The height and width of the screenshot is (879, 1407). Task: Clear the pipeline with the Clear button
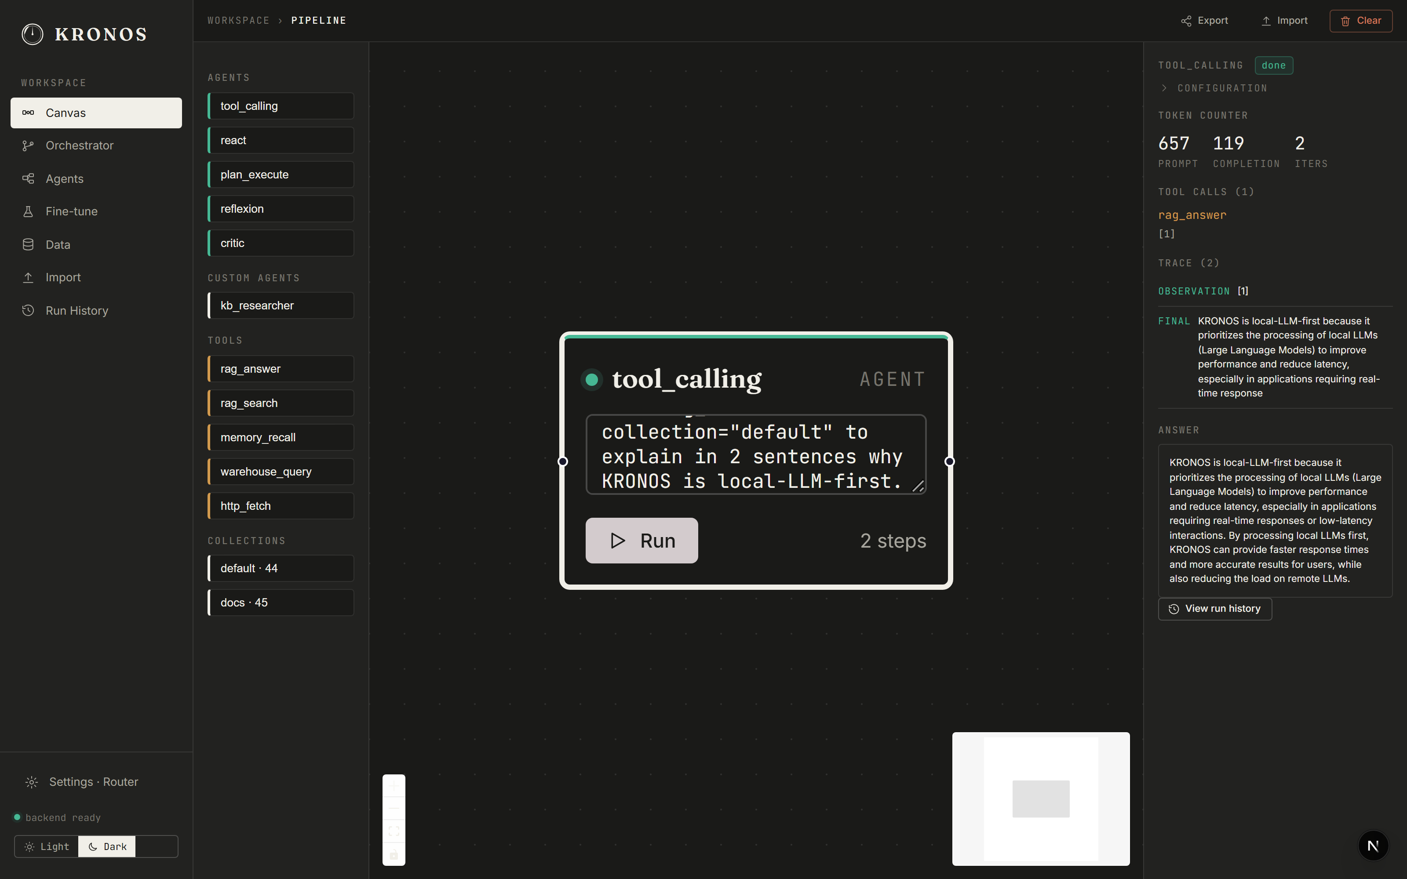click(x=1360, y=21)
